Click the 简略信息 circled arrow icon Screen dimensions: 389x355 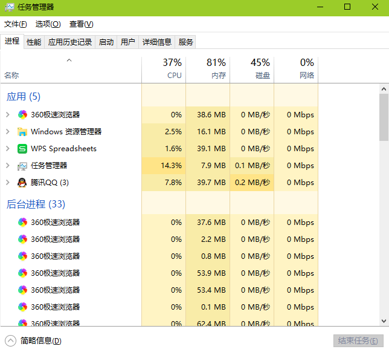pos(10,341)
